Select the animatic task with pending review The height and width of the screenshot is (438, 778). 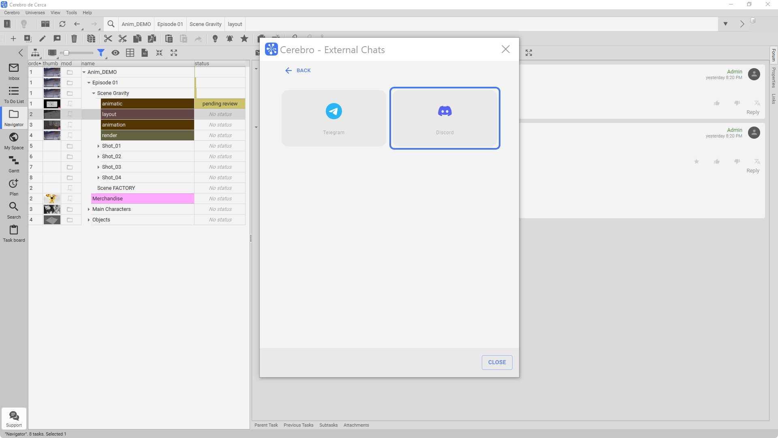click(x=147, y=104)
